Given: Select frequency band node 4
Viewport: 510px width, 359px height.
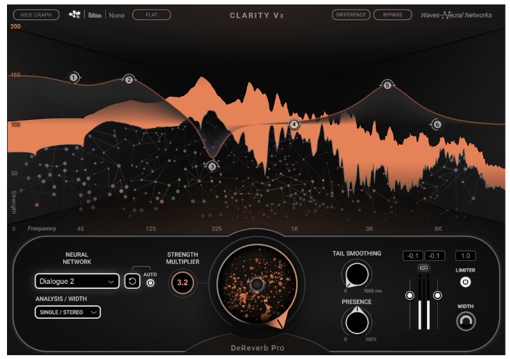Looking at the screenshot, I should tap(294, 124).
